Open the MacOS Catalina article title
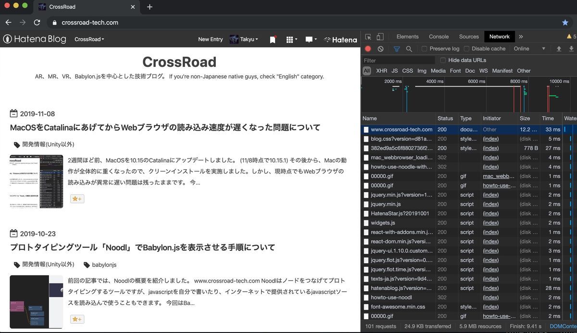 (165, 127)
